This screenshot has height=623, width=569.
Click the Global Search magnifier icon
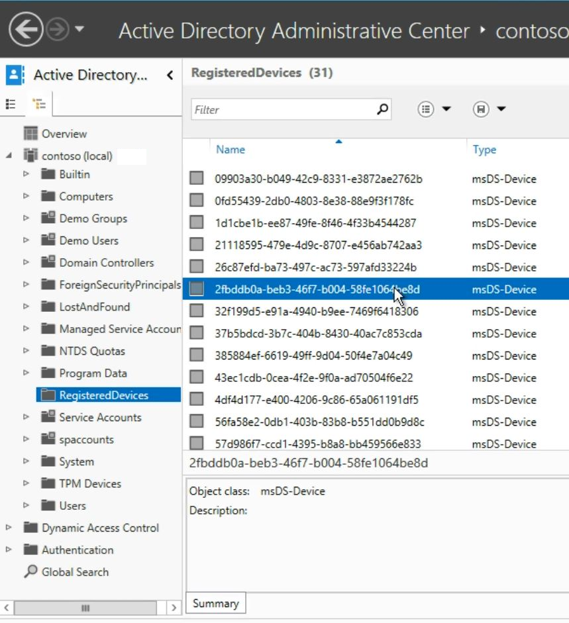[30, 571]
